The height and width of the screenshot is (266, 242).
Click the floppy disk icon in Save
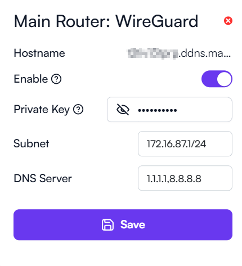107,224
